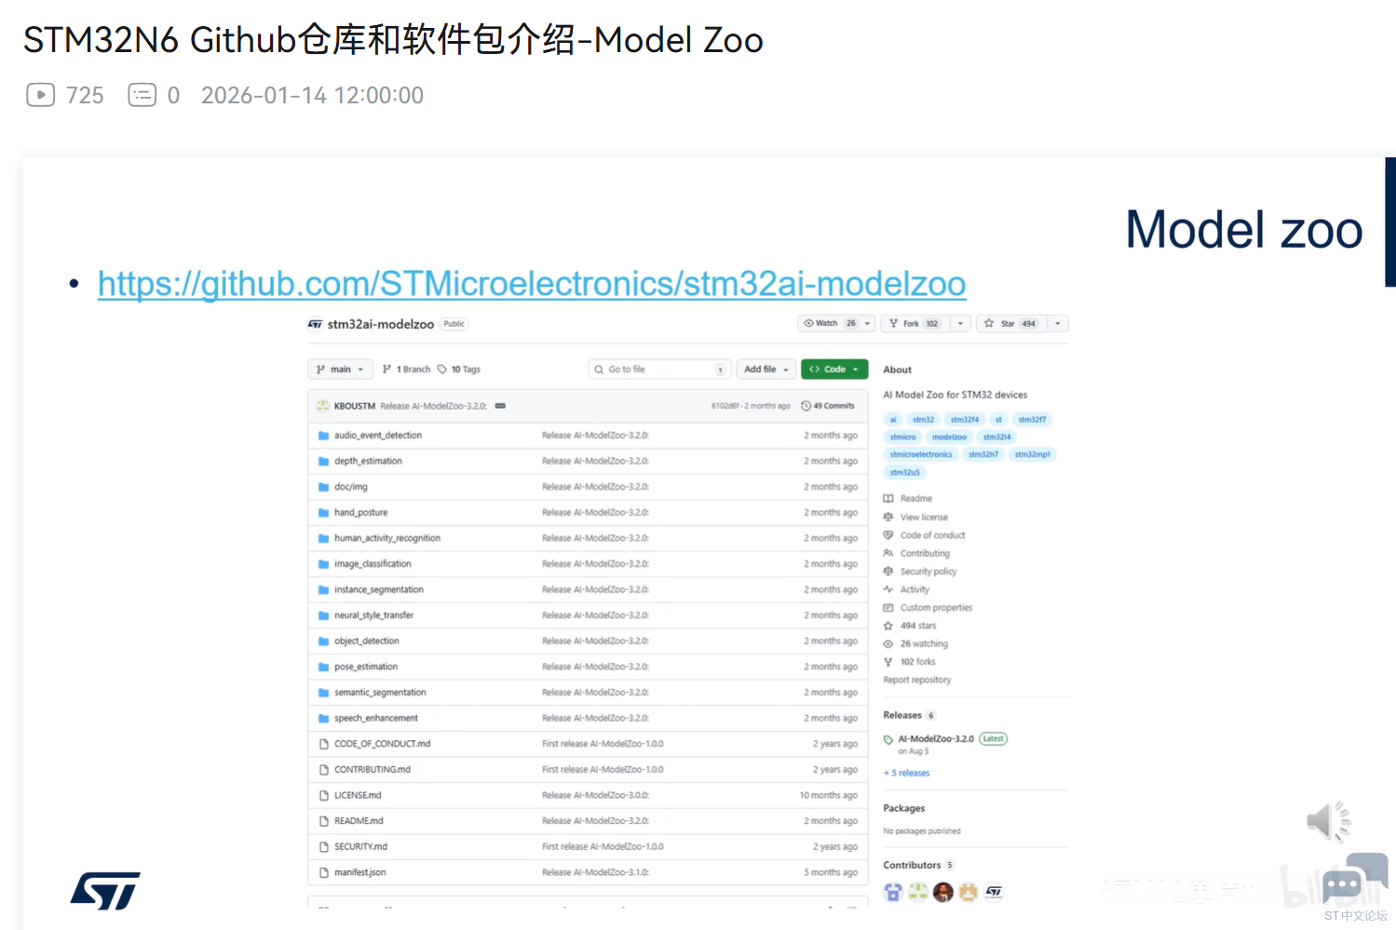This screenshot has height=930, width=1396.
Task: Open the depth_estimation folder
Action: point(369,462)
